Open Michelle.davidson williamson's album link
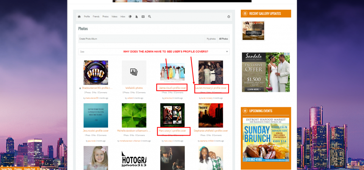Screen dimensions: 364x170 (x=134, y=131)
